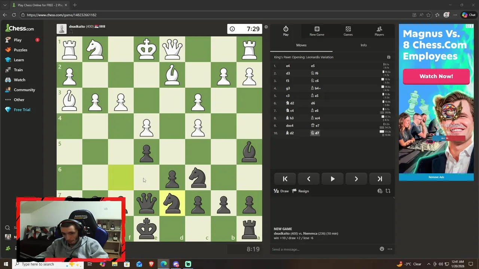Jump to the first move of the game
Screen dimensions: 479x269
pyautogui.click(x=285, y=179)
